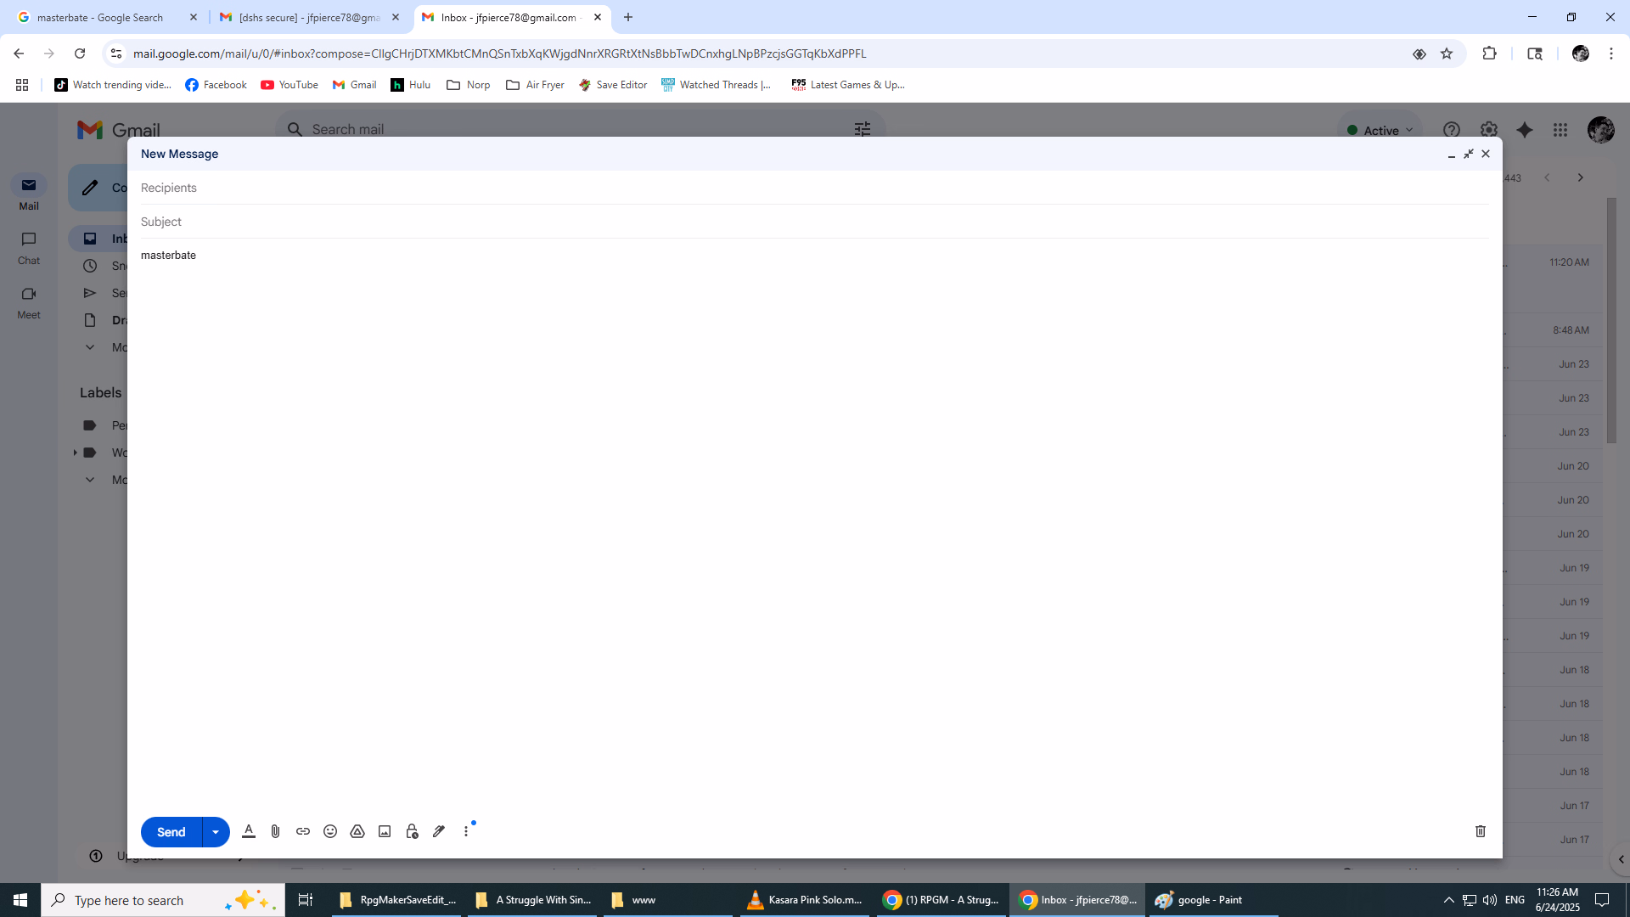Show search options filter icon
The width and height of the screenshot is (1630, 917).
[x=863, y=129]
